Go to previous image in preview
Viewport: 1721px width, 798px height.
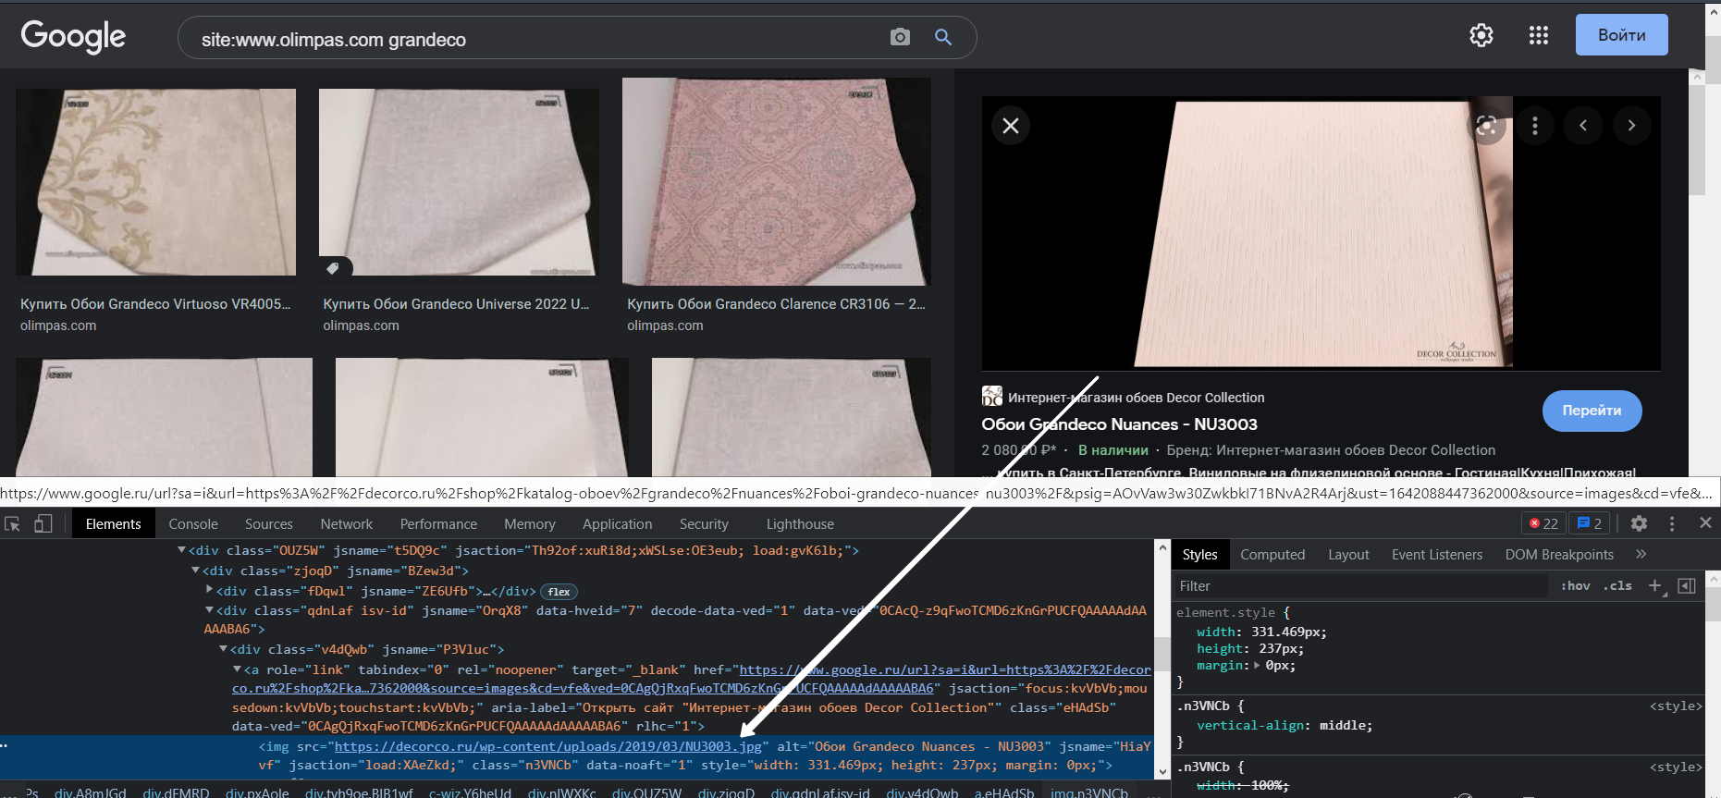(1583, 126)
